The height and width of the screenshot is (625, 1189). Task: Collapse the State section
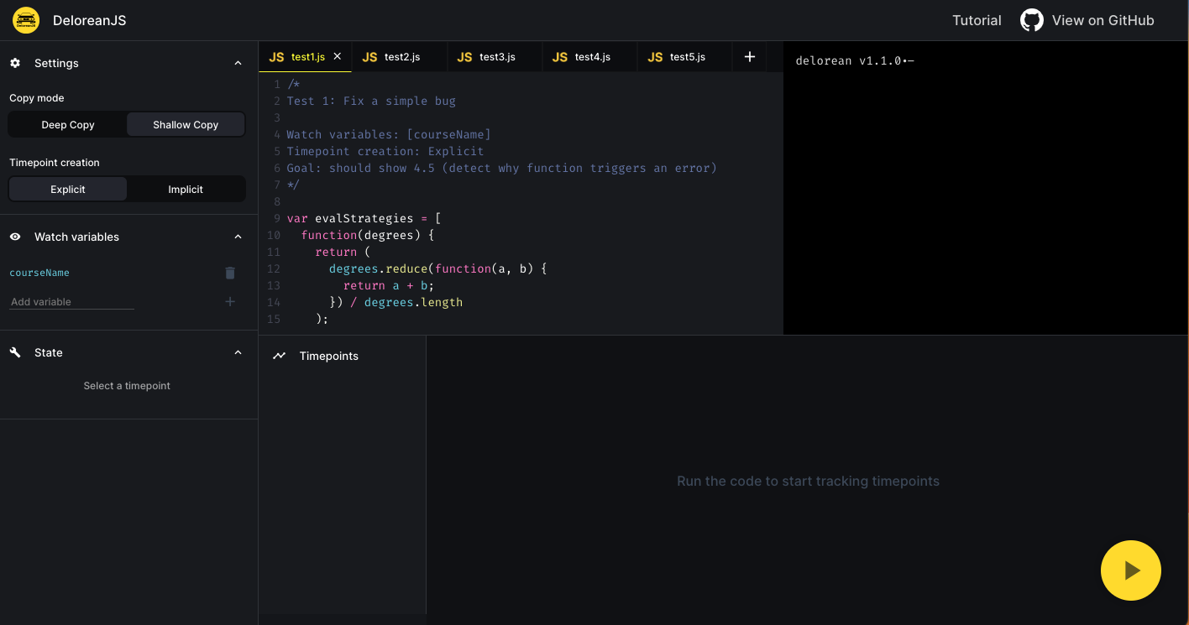(x=238, y=352)
